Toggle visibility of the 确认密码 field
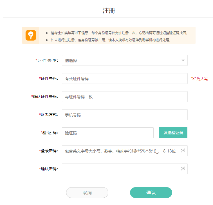 pos(183,169)
